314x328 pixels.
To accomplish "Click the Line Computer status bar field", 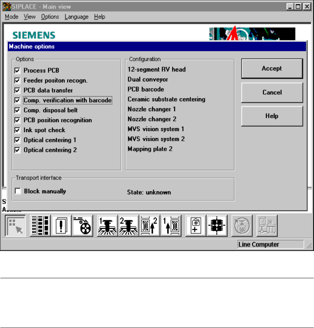I will tap(270, 244).
